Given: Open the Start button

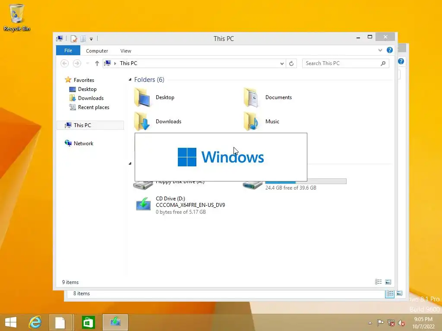Looking at the screenshot, I should click(11, 322).
